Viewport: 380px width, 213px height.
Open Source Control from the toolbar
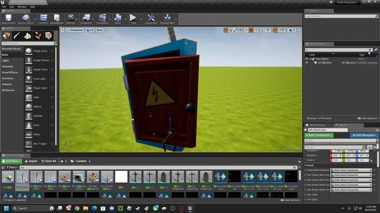pyautogui.click(x=26, y=19)
